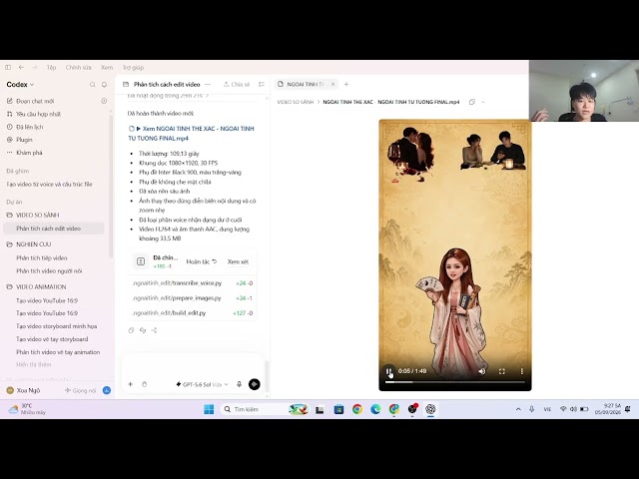Screen dimensions: 639x479
Task: Expand the Codex dropdown
Action: (x=20, y=84)
